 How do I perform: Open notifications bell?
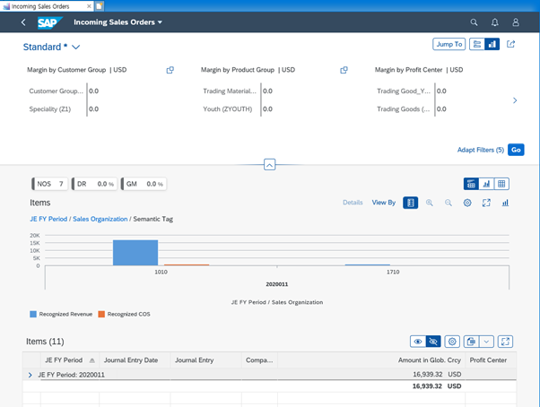[x=494, y=22]
